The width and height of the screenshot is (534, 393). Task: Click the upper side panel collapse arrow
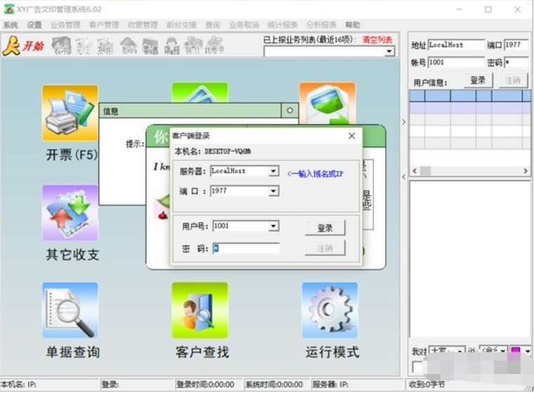[x=404, y=122]
